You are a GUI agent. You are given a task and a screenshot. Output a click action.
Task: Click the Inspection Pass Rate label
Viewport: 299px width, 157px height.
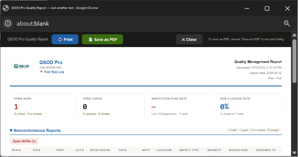coord(169,98)
